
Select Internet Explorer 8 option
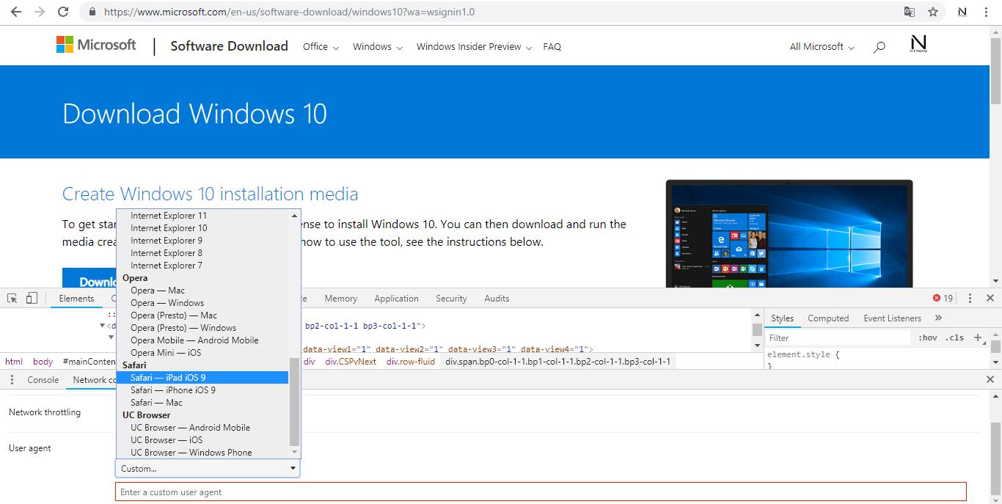pos(202,252)
